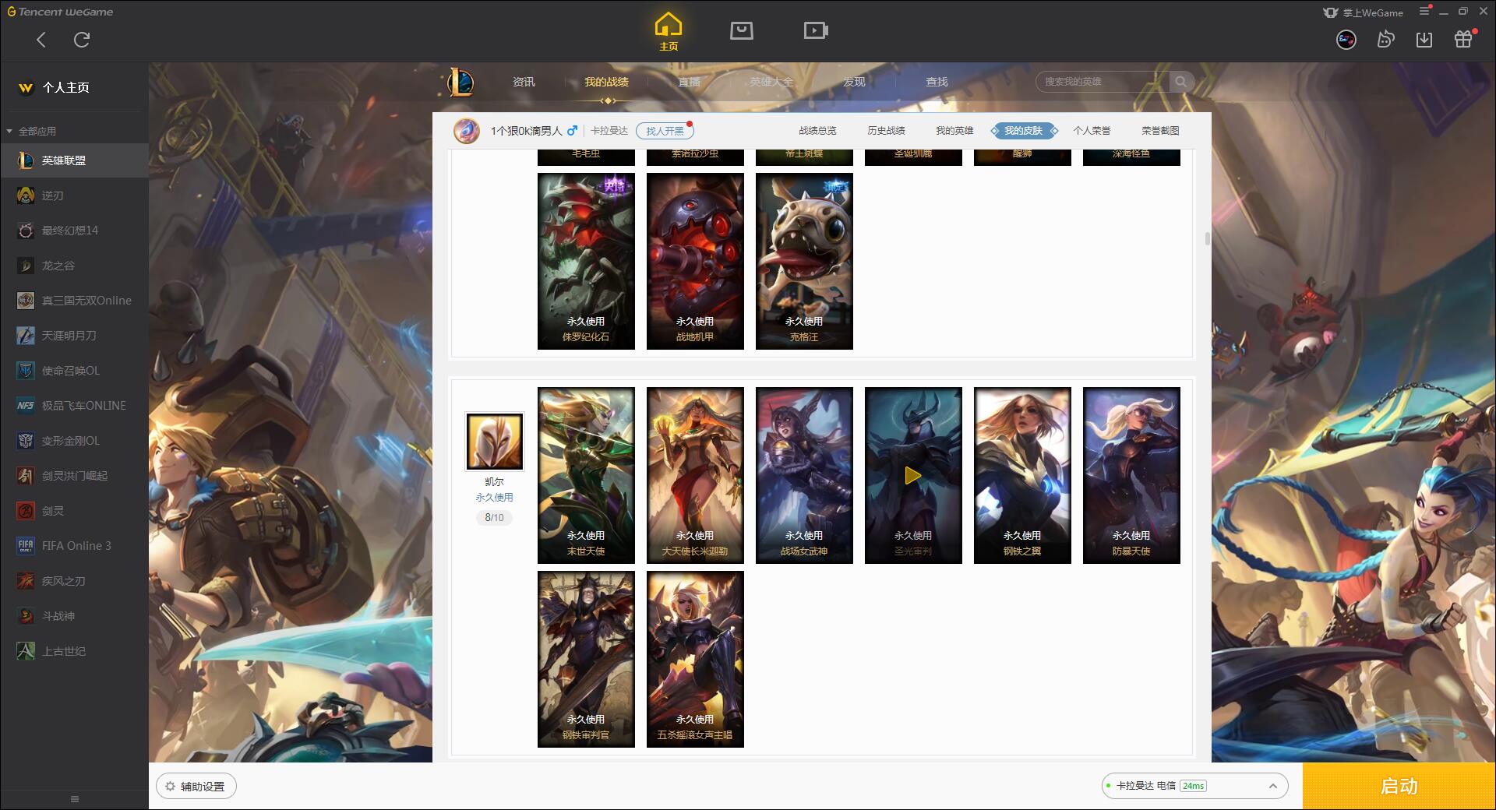Image resolution: width=1496 pixels, height=810 pixels.
Task: Expand the 卡拉曼达 电信 server dropdown
Action: coord(1194,786)
